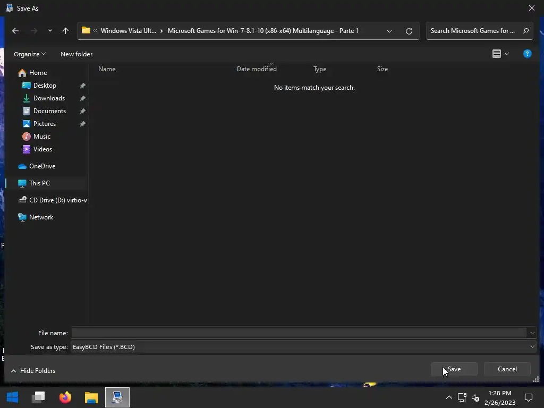Screen dimensions: 544x408
Task: Launch Firefox from the taskbar
Action: pyautogui.click(x=65, y=397)
